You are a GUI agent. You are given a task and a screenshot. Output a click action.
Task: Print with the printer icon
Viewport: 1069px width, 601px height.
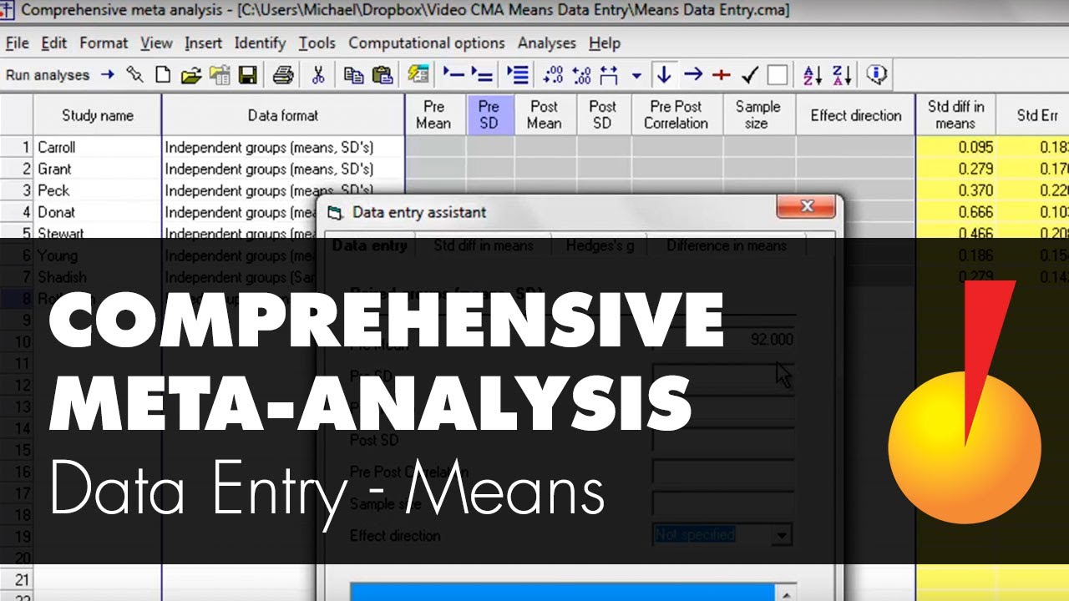click(x=283, y=75)
